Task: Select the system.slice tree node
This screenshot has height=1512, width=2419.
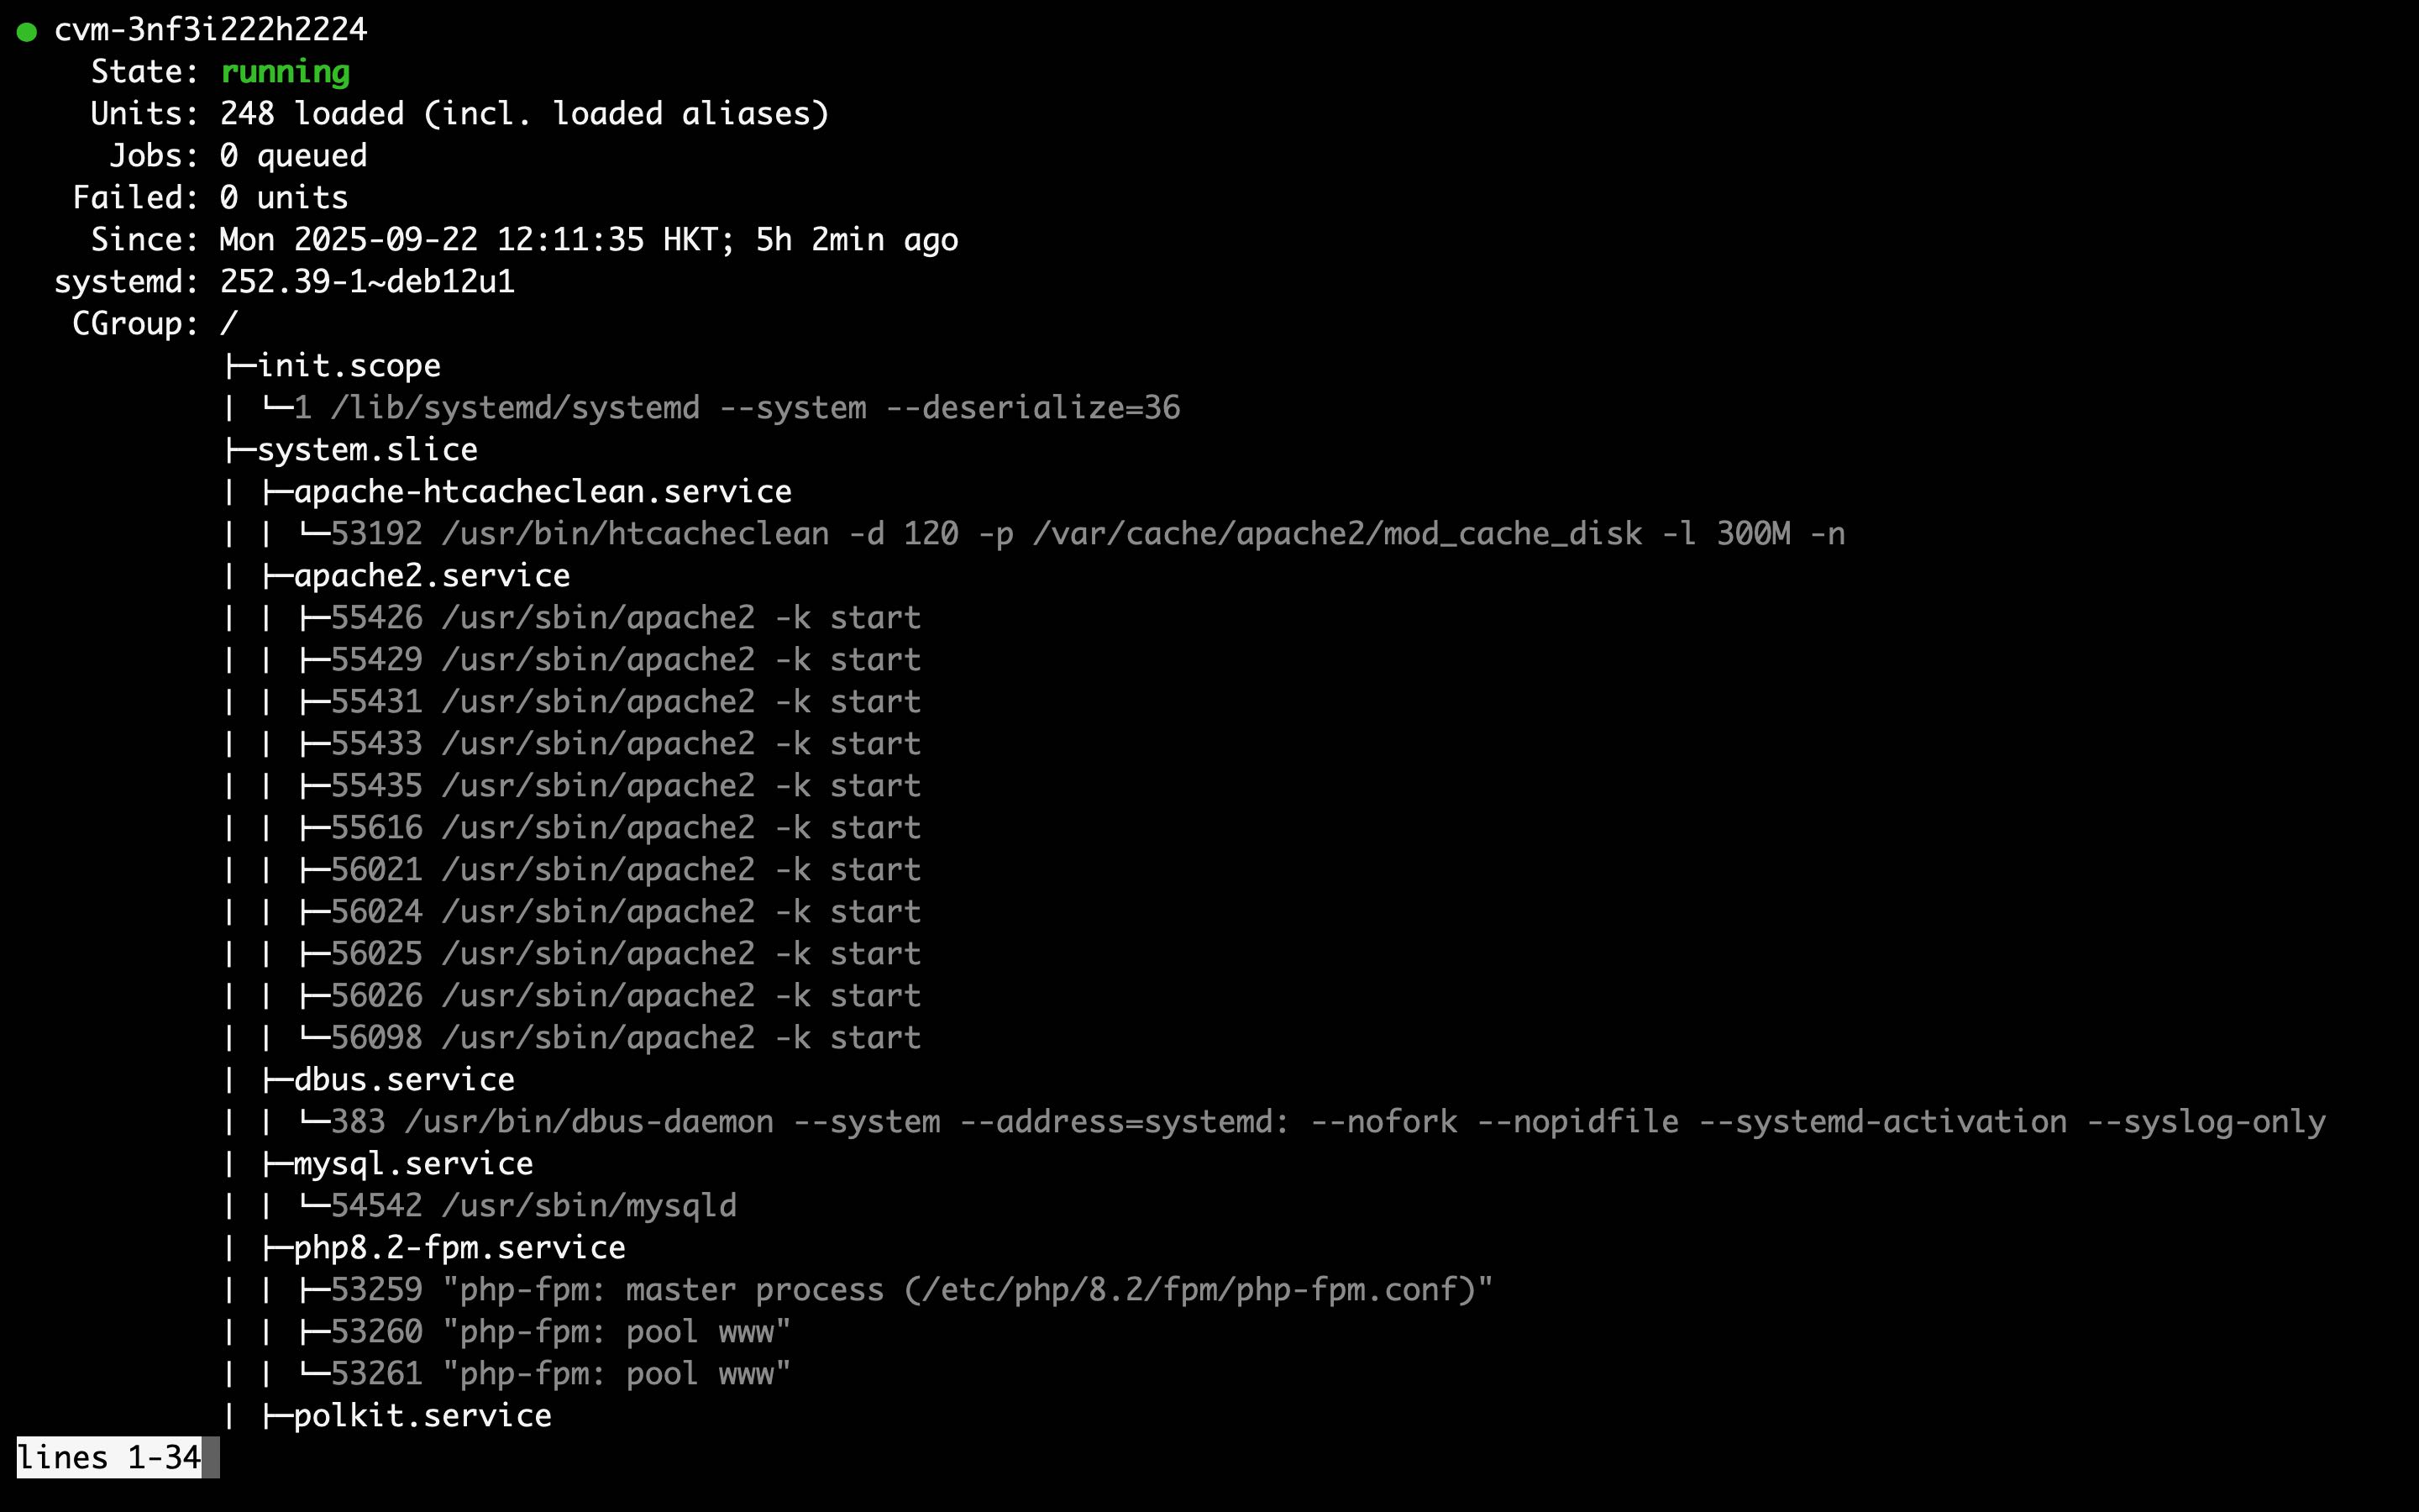Action: [367, 450]
